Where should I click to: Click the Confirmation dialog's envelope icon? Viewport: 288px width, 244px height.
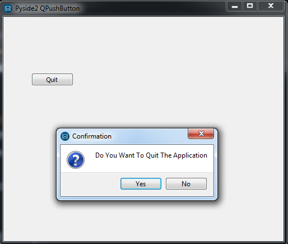pos(65,136)
